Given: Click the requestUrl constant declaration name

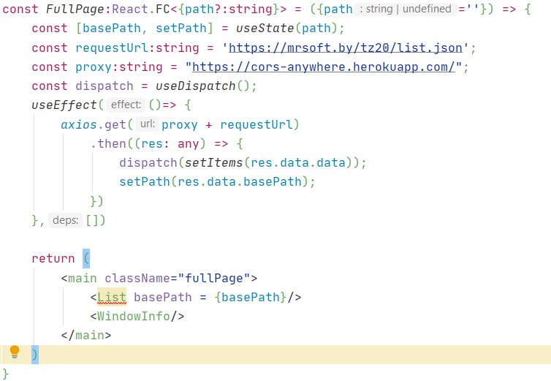Looking at the screenshot, I should coord(113,48).
